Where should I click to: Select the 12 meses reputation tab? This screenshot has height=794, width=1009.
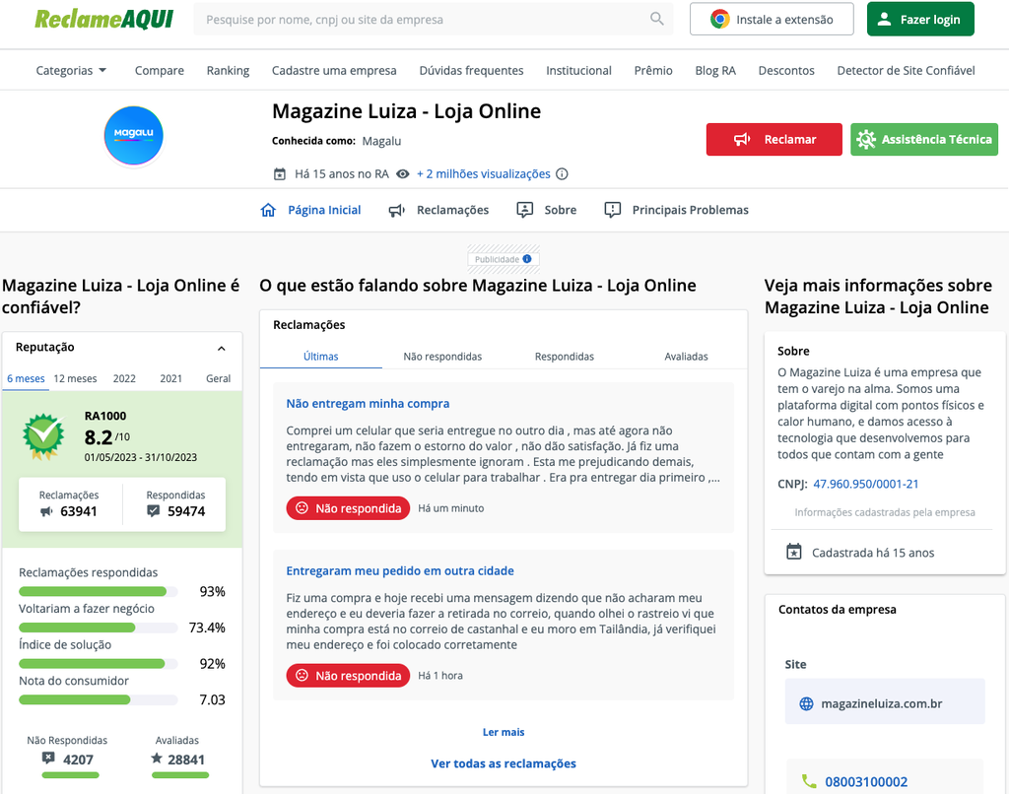75,378
